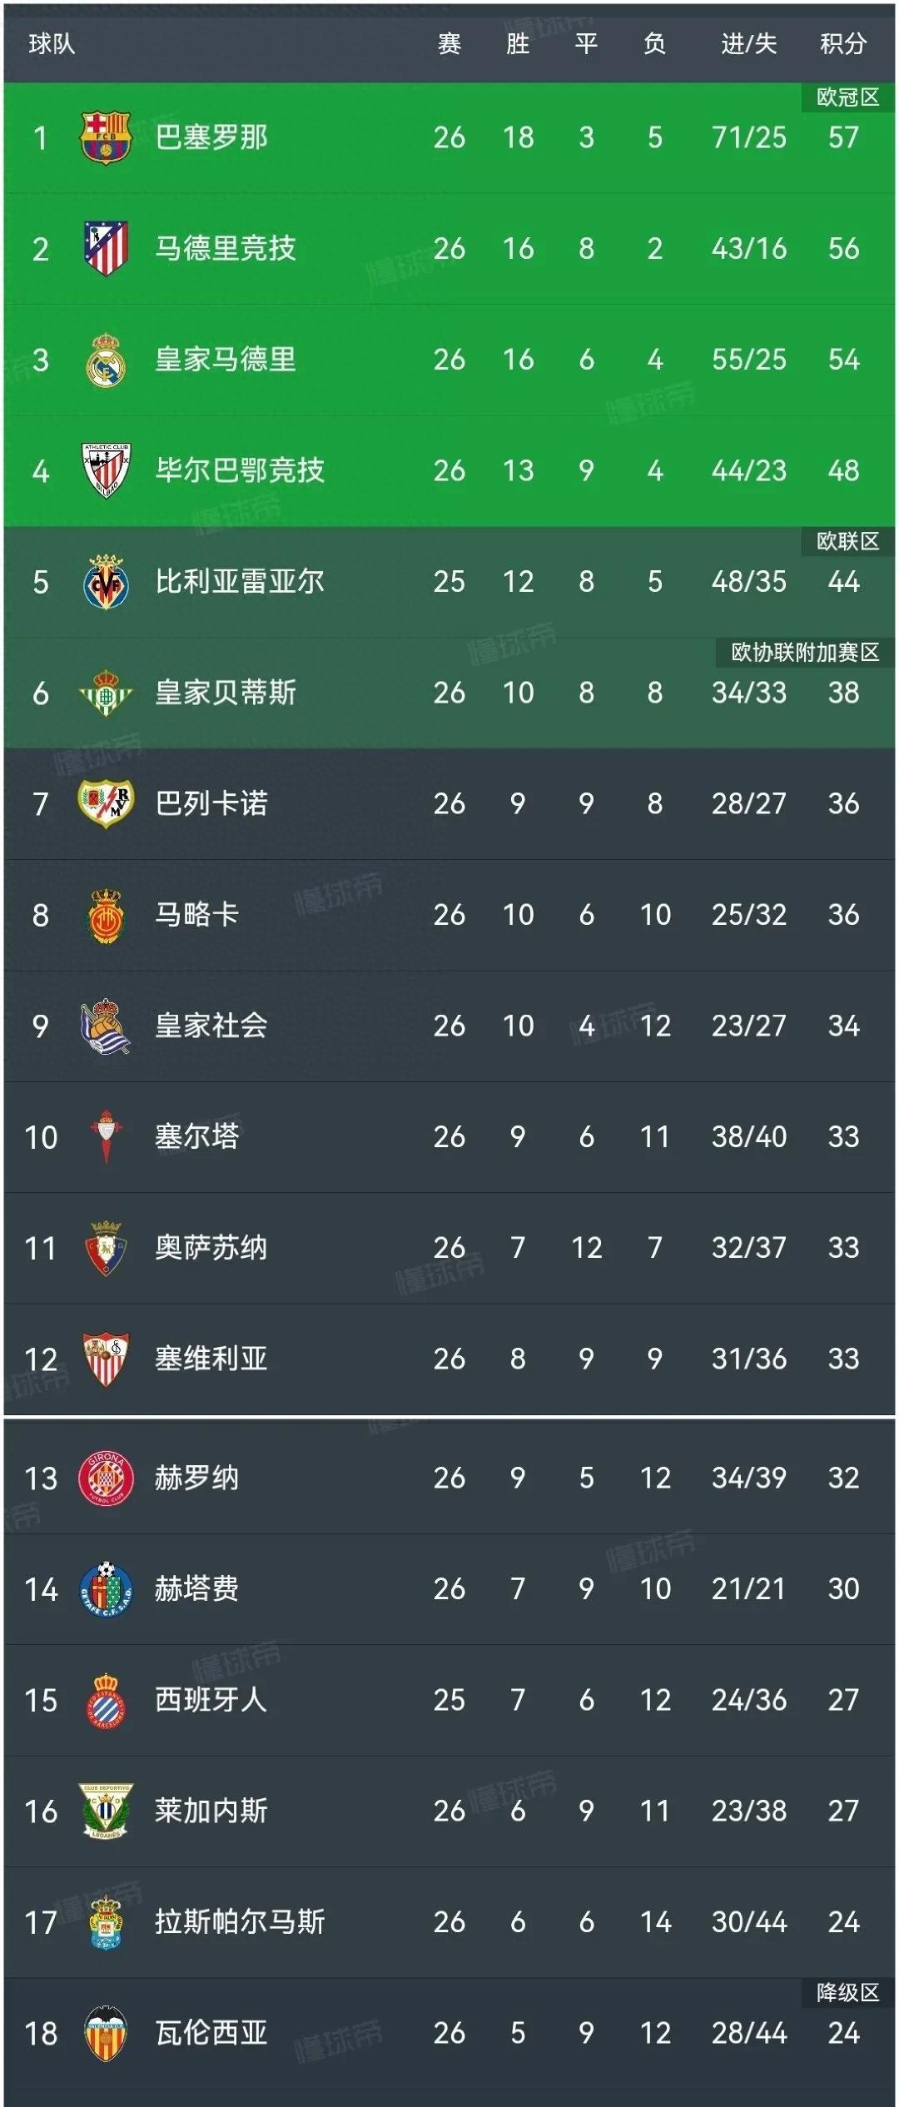The width and height of the screenshot is (899, 2107).
Task: Open the 巴塞罗那 team name link
Action: coord(211,137)
